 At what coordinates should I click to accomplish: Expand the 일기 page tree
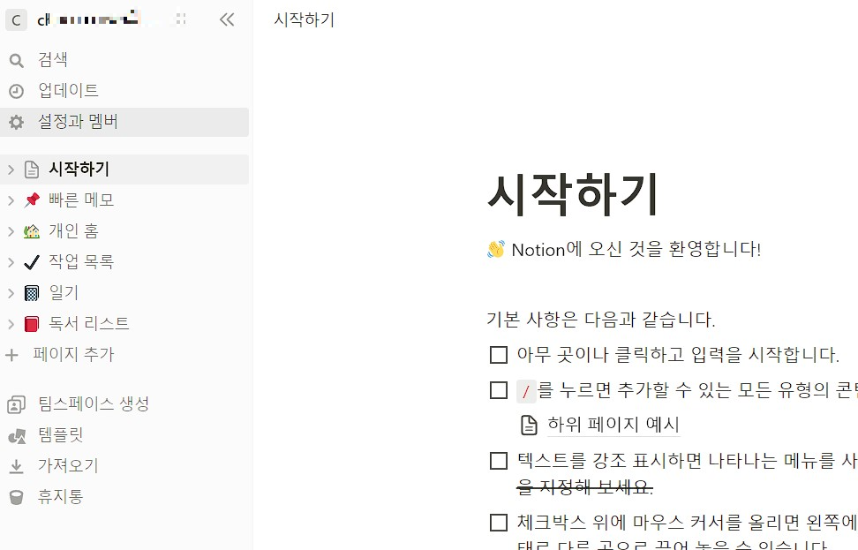(x=11, y=293)
